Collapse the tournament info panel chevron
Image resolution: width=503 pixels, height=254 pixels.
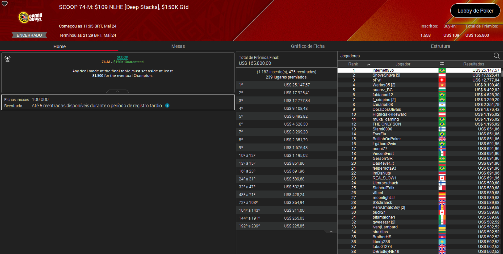pos(117,91)
